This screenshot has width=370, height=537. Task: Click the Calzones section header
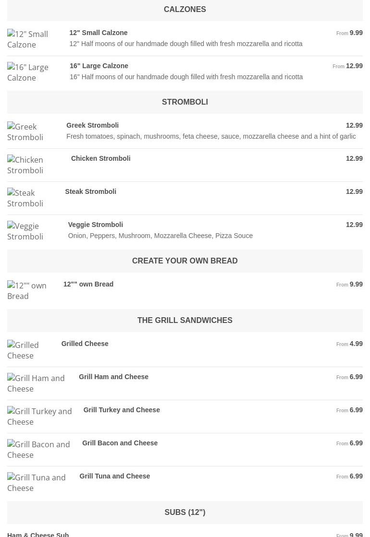tap(185, 10)
